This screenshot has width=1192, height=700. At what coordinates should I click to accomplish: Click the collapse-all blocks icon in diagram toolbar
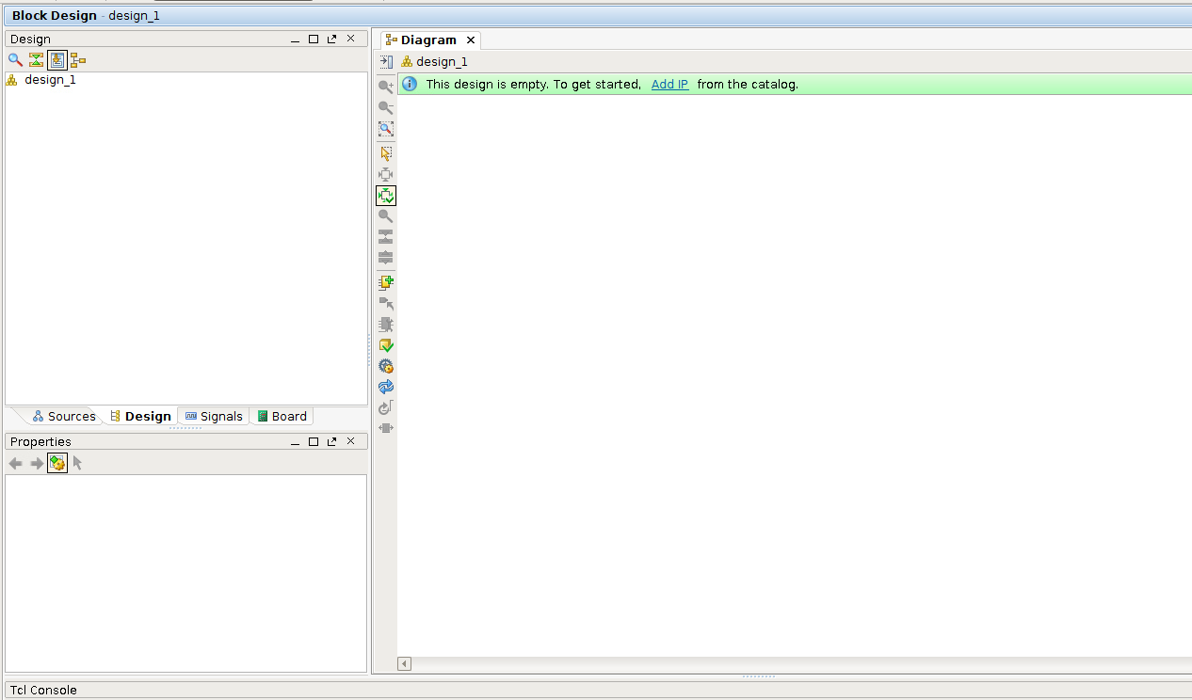click(x=386, y=237)
